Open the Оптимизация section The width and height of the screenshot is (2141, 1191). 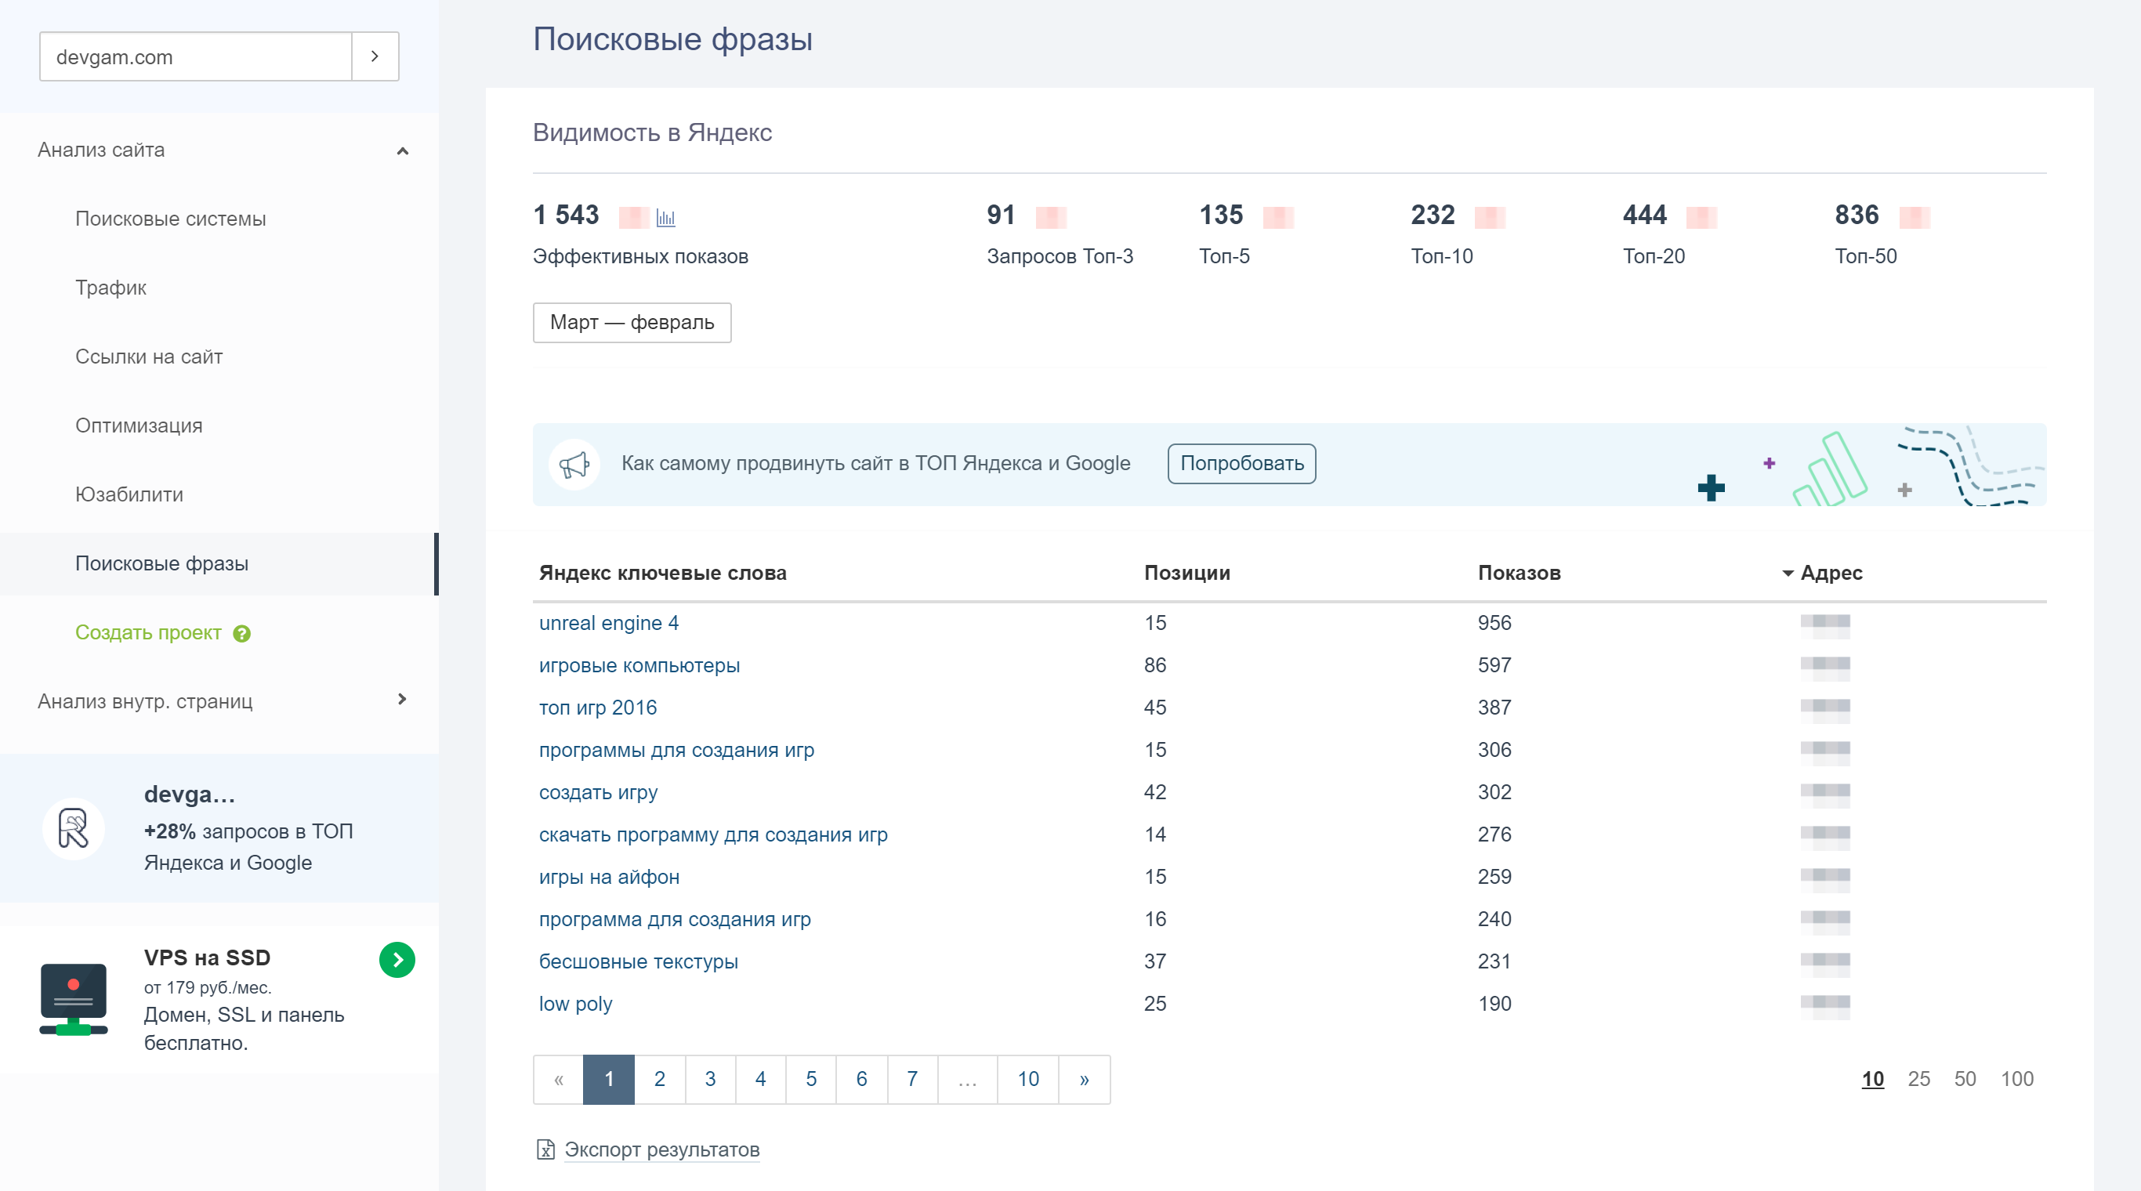pos(139,425)
